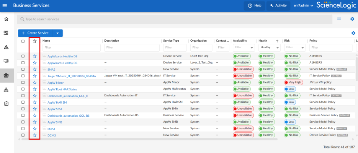
Task: Open Devices icon in the sidebar
Action: [x=6, y=61]
